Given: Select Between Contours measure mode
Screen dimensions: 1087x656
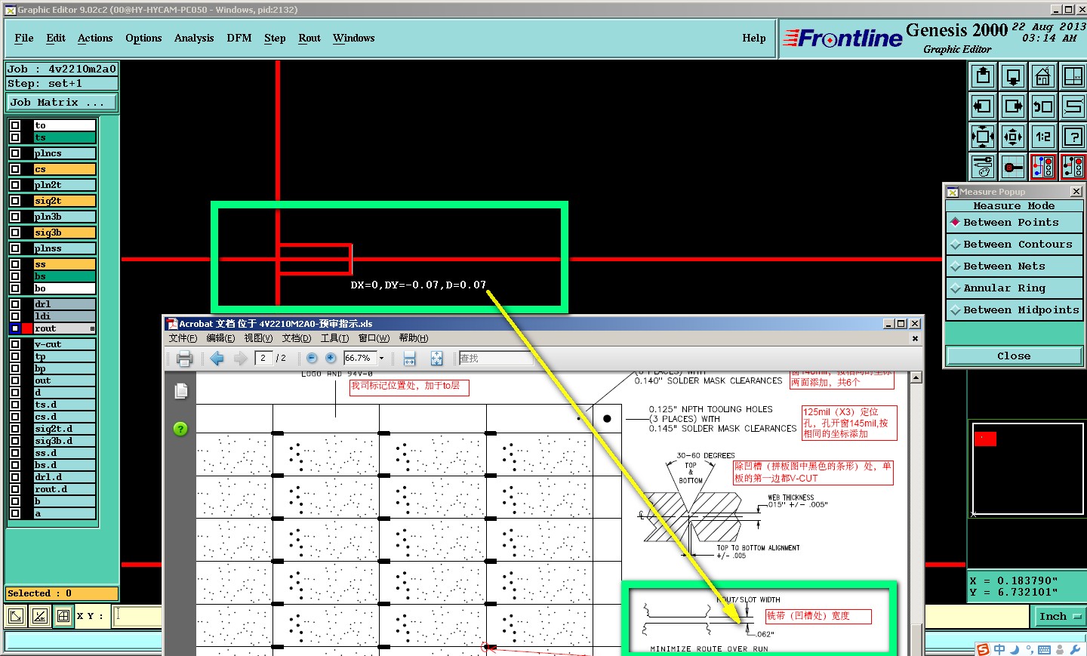Looking at the screenshot, I should pos(1014,245).
